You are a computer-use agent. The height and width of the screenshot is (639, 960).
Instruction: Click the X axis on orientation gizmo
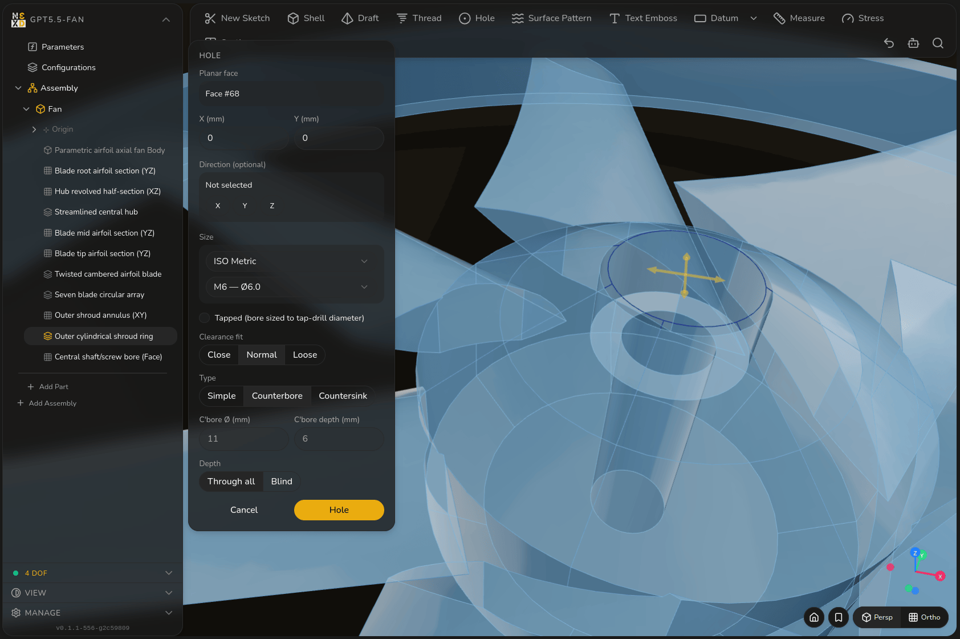pyautogui.click(x=940, y=576)
